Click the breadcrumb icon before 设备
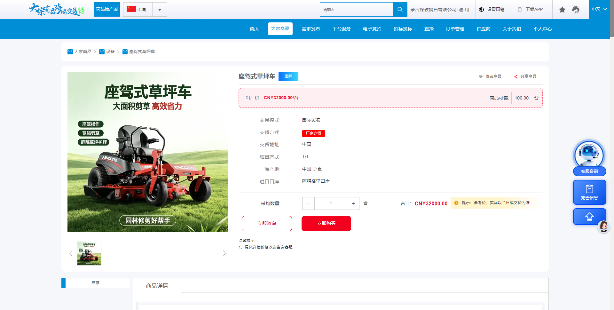The height and width of the screenshot is (310, 614). pyautogui.click(x=102, y=52)
